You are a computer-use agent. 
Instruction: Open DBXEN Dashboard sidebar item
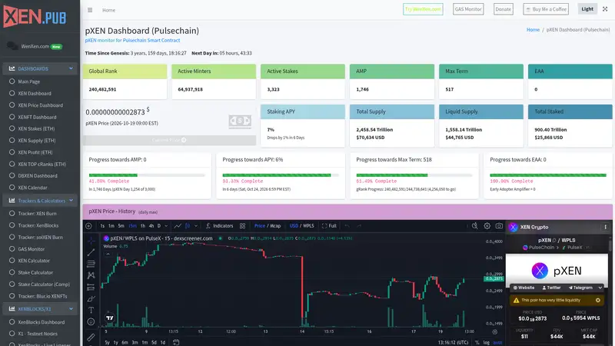click(37, 176)
